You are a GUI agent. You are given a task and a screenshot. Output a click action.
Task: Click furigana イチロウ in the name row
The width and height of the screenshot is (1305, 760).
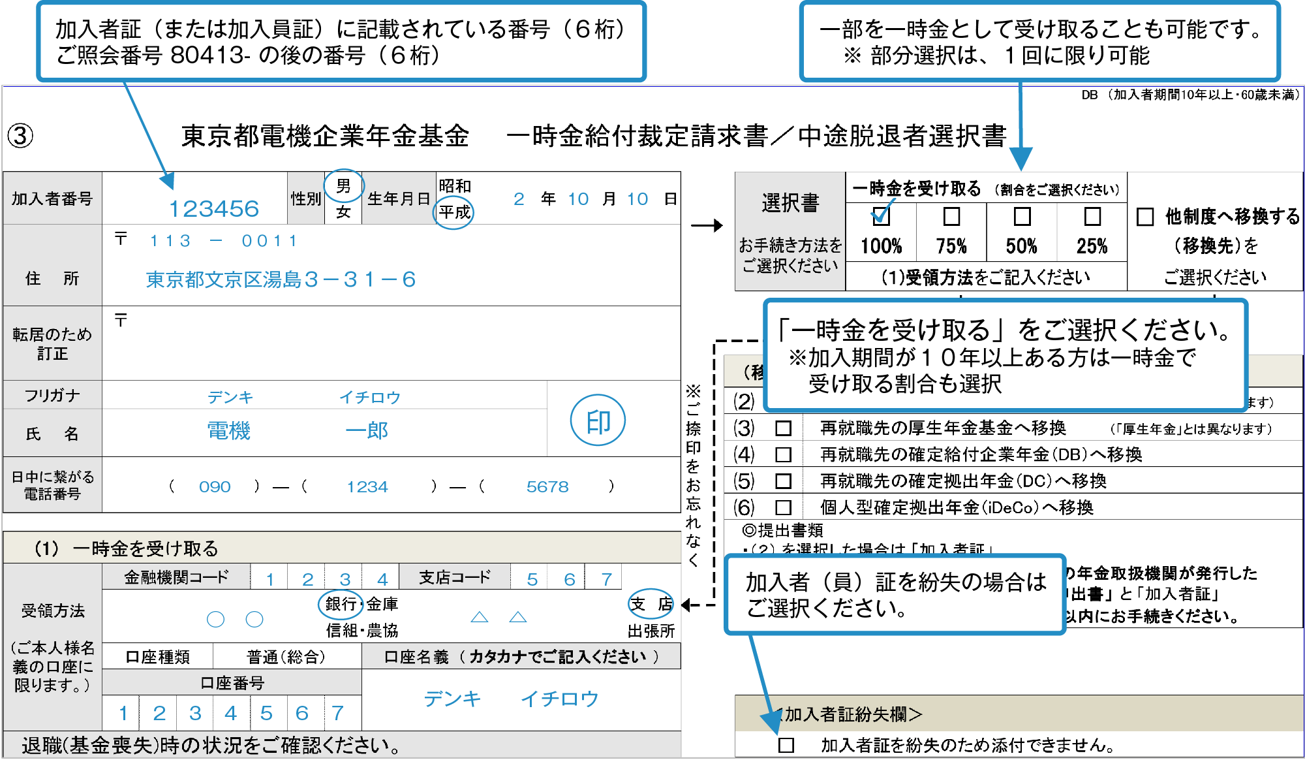tap(369, 397)
